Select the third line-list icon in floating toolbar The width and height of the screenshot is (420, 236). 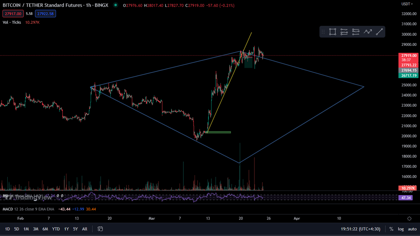coord(356,32)
